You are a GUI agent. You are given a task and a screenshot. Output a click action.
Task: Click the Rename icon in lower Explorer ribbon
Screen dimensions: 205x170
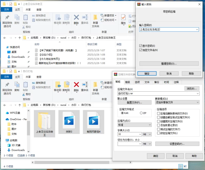coord(85,85)
